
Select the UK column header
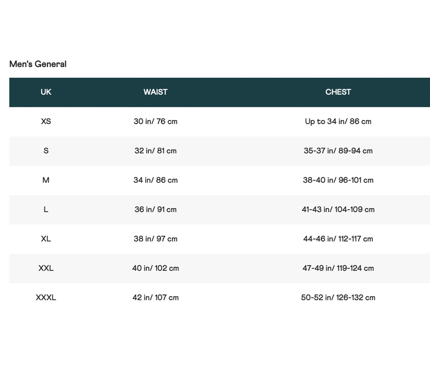coord(46,92)
